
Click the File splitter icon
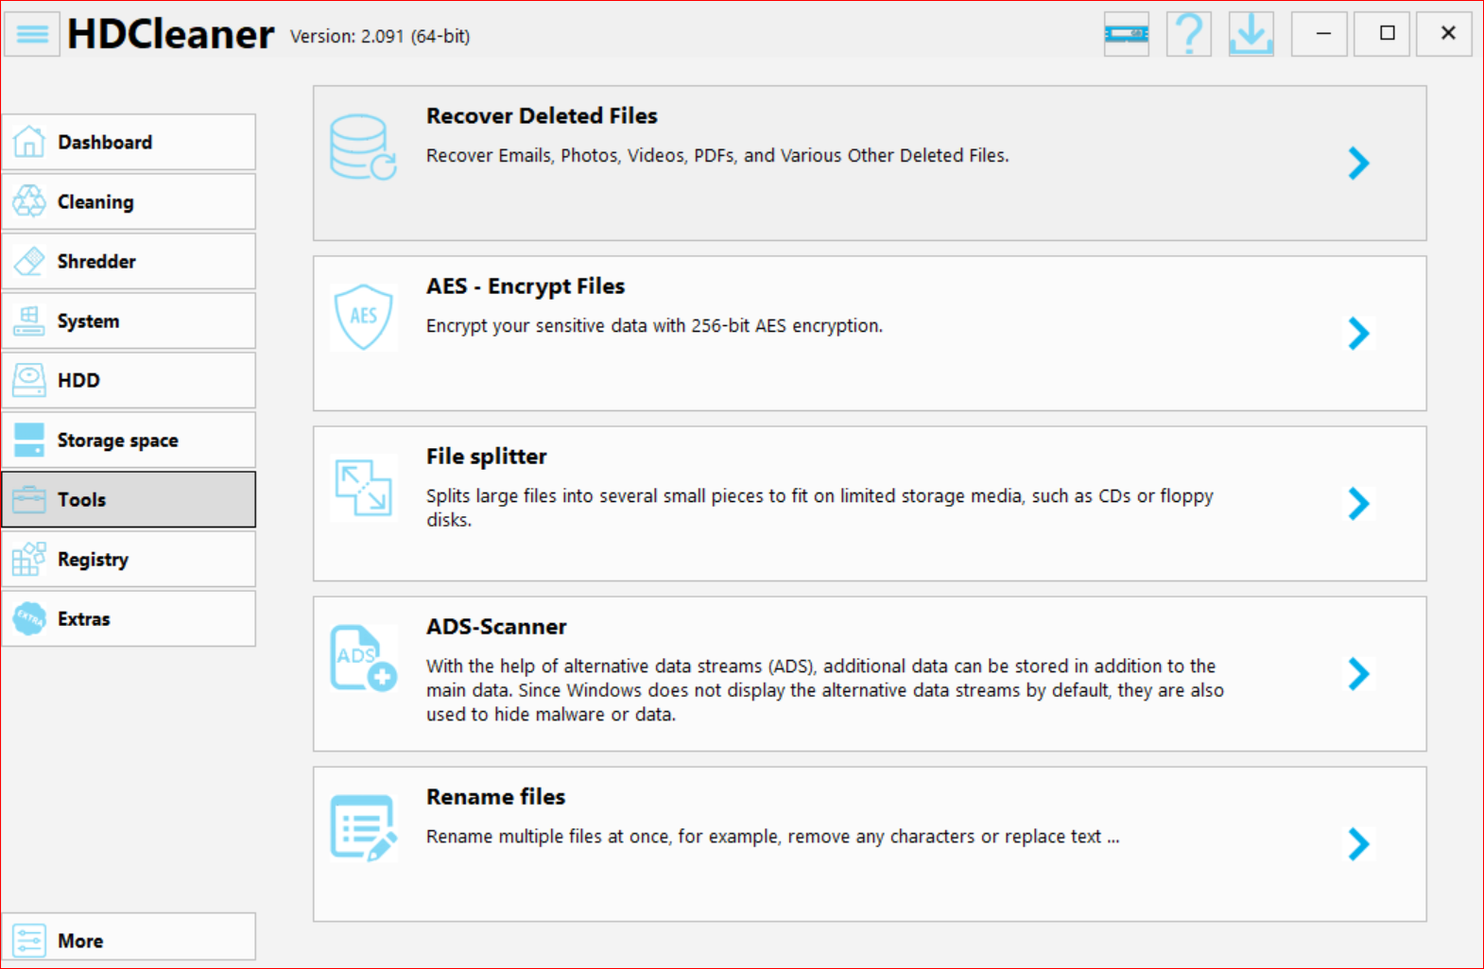coord(363,488)
